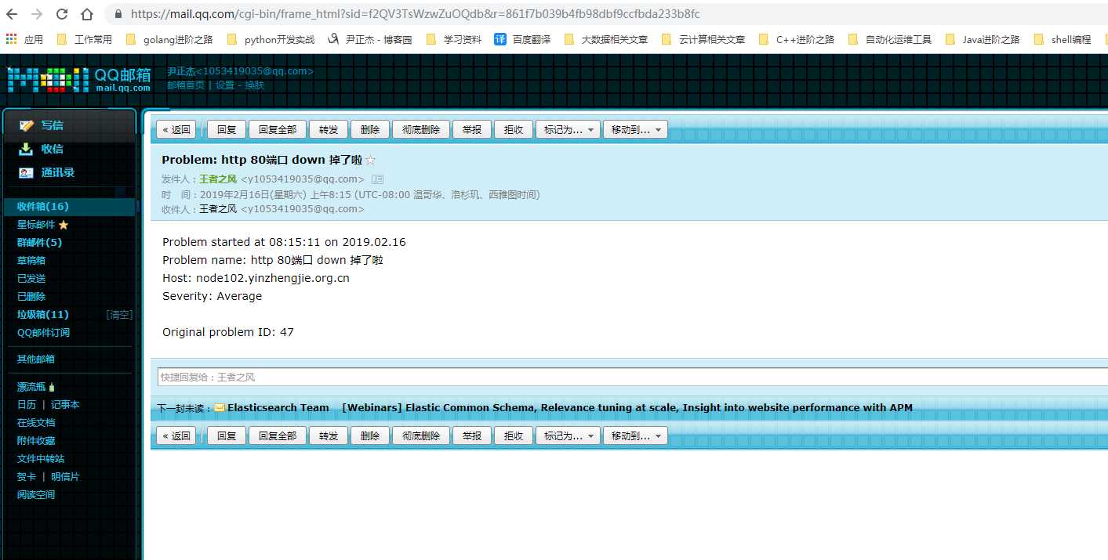Viewport: 1108px width, 560px height.
Task: Open 已删除 folder
Action: [x=31, y=297]
